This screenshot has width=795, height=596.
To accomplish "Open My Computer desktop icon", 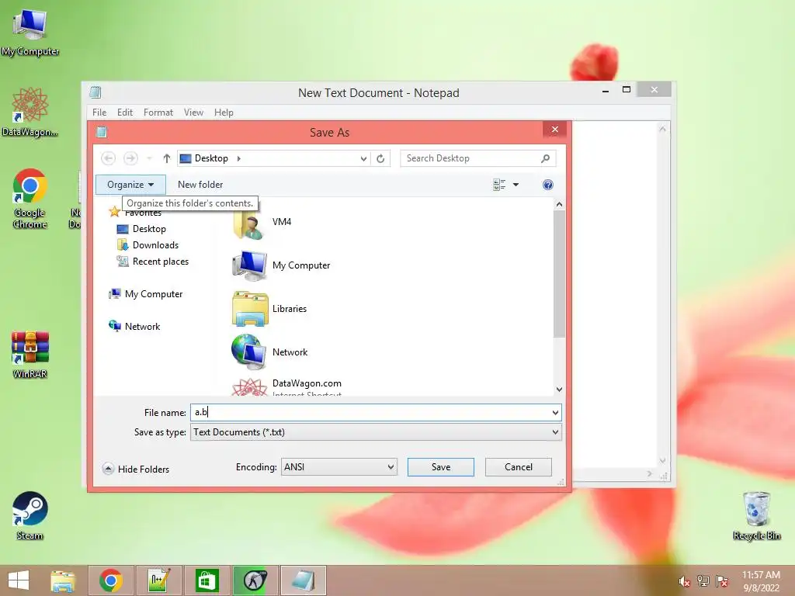I will click(x=30, y=31).
